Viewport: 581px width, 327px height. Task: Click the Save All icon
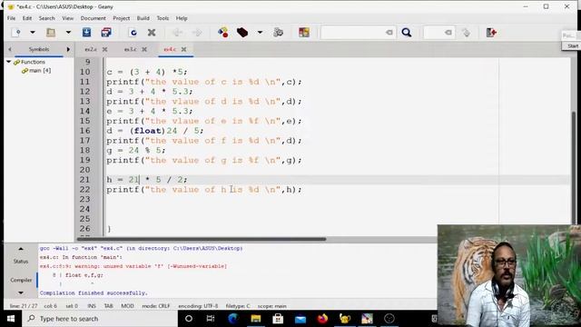[x=106, y=33]
